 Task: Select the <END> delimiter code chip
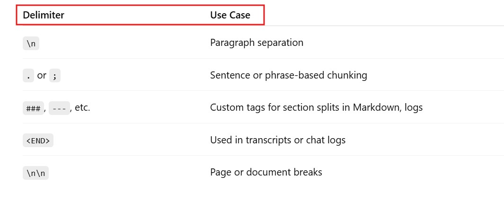38,141
